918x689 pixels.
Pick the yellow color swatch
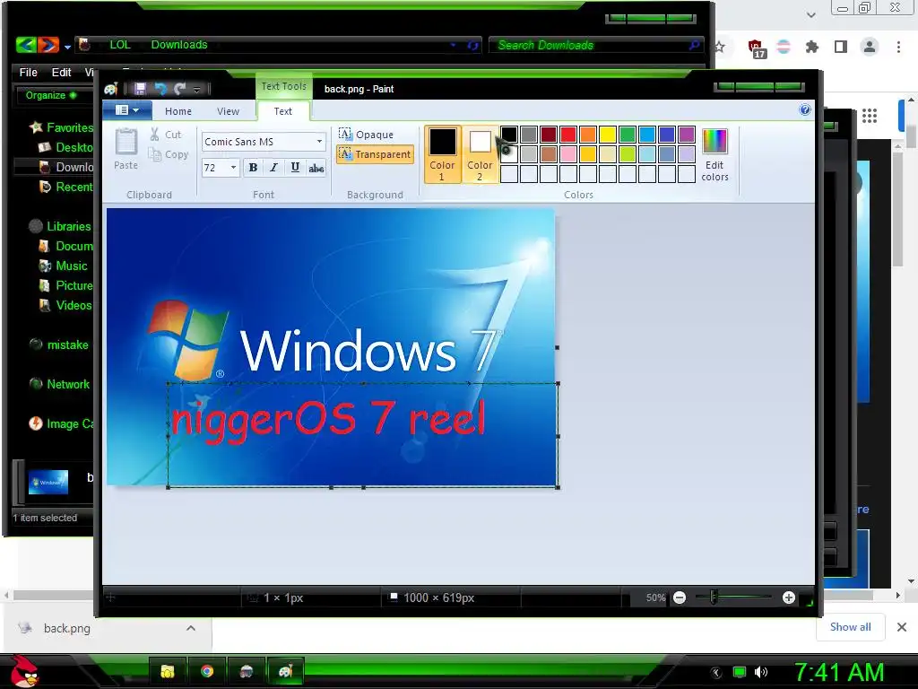point(607,135)
